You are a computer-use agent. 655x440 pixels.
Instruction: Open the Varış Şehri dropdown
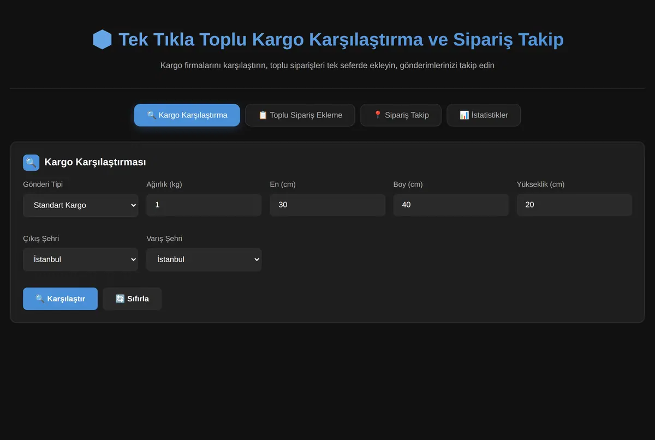point(204,260)
